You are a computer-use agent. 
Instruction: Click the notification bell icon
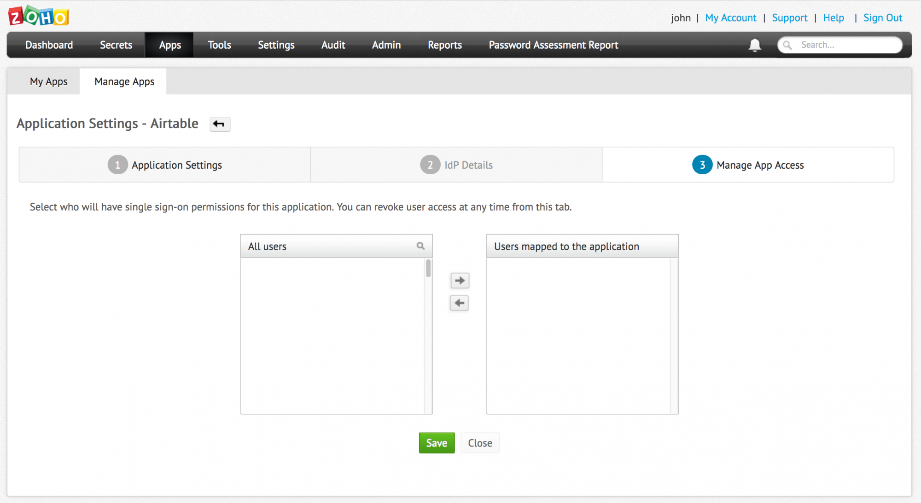pyautogui.click(x=754, y=45)
